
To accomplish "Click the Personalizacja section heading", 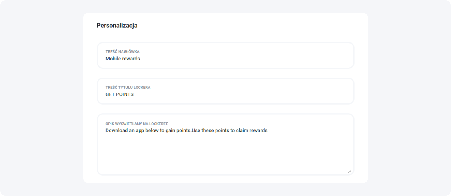I will coord(117,26).
